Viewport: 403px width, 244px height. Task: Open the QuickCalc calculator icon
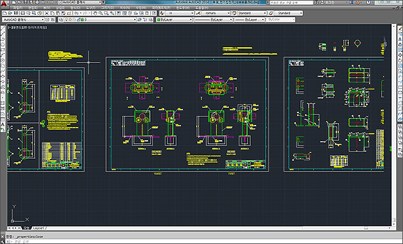147,13
